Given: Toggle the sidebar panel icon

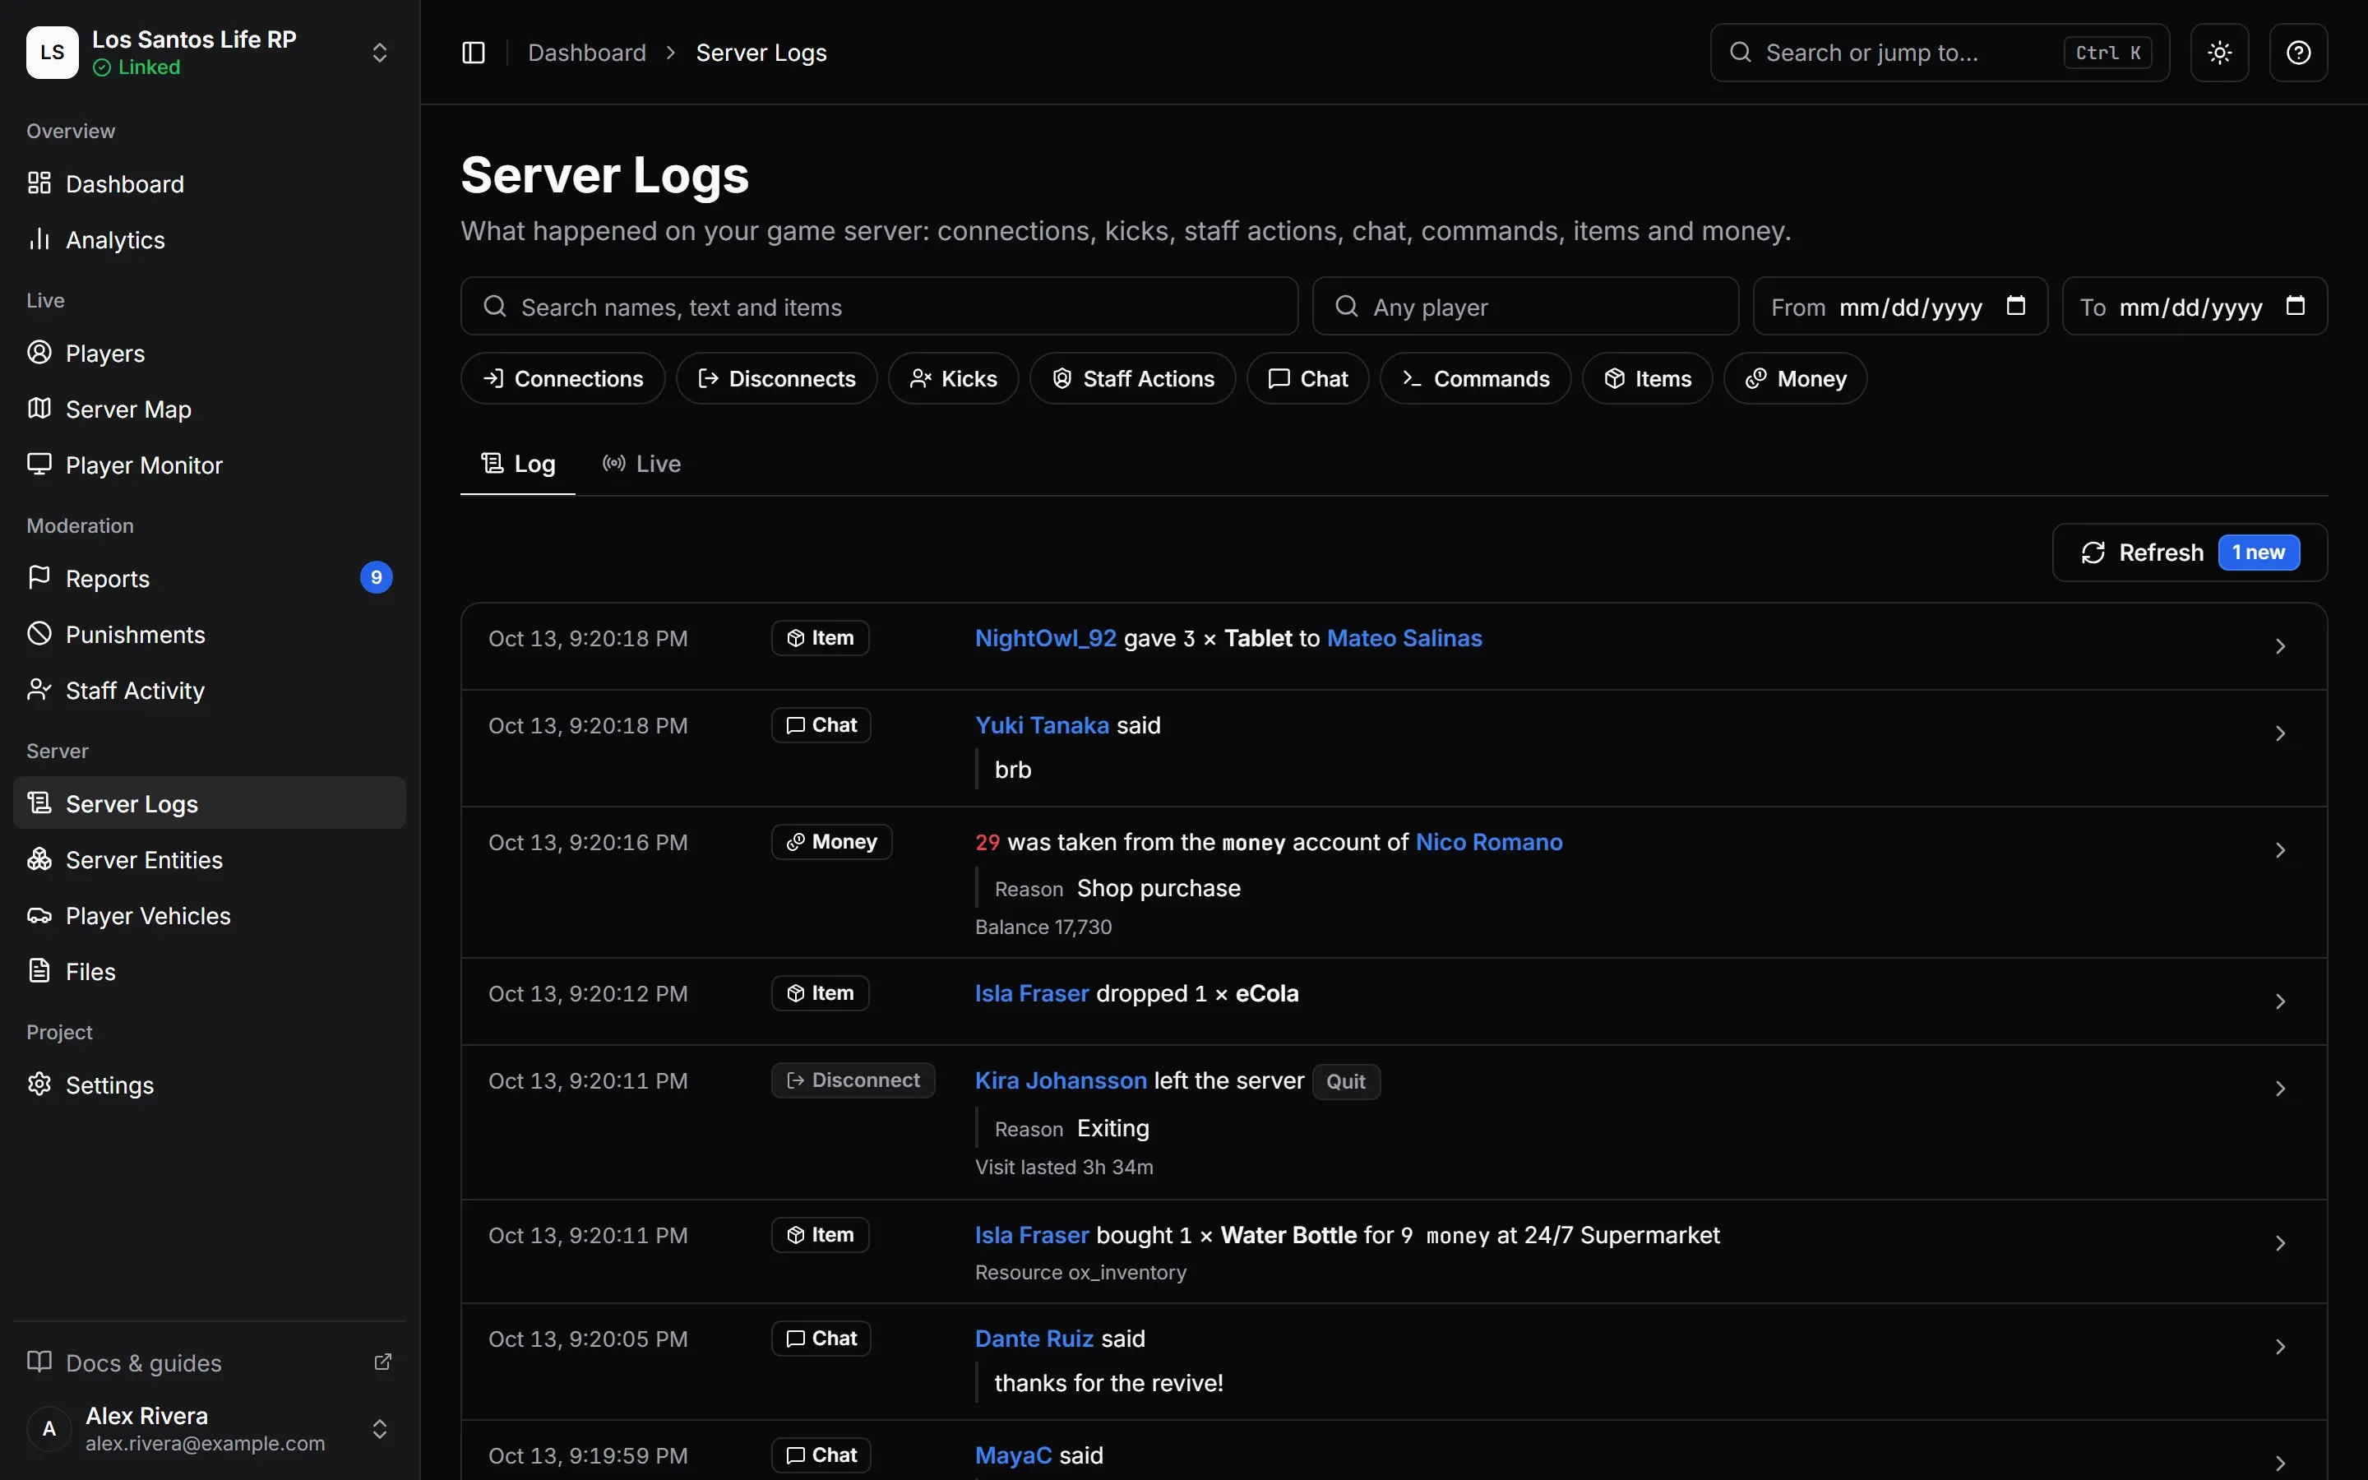Looking at the screenshot, I should pos(474,53).
